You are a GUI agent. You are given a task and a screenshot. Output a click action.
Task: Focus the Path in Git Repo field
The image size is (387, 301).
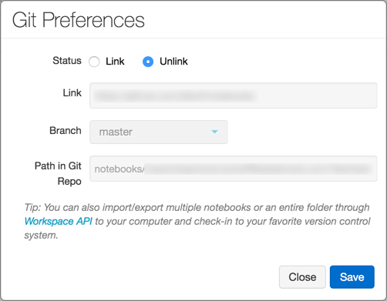point(233,169)
